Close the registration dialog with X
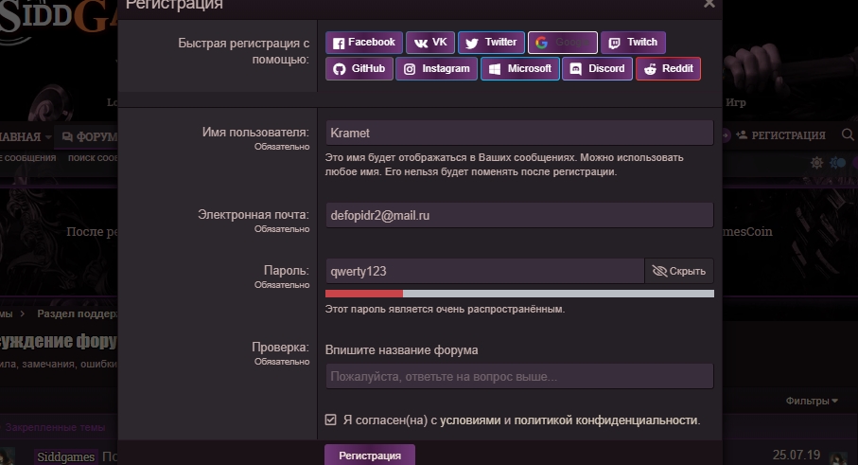The width and height of the screenshot is (858, 465). [x=709, y=4]
